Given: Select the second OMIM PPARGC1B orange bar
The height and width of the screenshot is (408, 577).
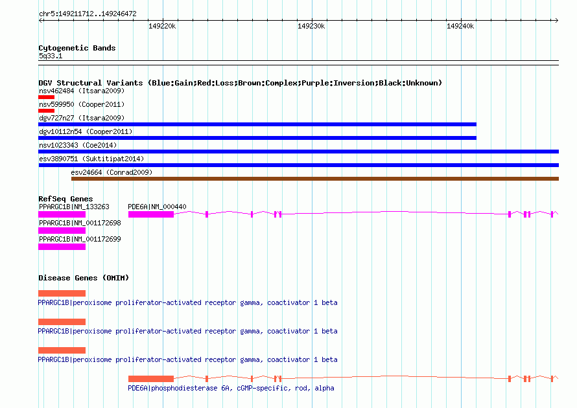Looking at the screenshot, I should click(x=62, y=322).
